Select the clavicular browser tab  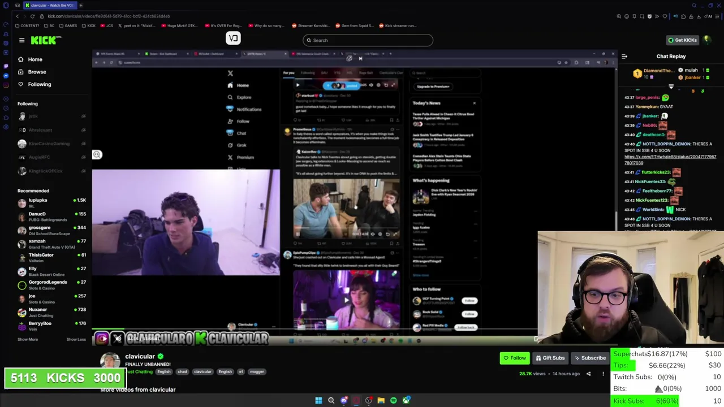point(49,5)
